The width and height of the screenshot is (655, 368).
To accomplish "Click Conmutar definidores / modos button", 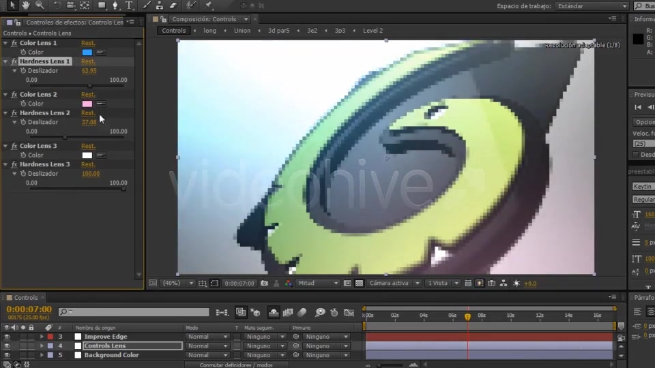I will (x=236, y=365).
